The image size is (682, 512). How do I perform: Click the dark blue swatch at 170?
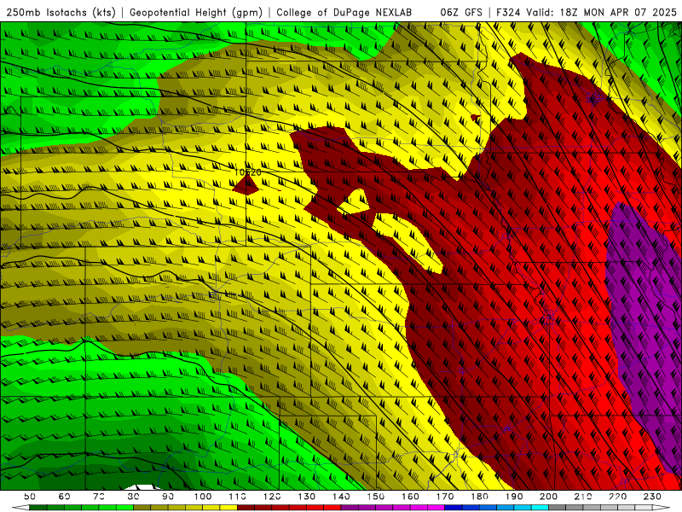tap(454, 508)
